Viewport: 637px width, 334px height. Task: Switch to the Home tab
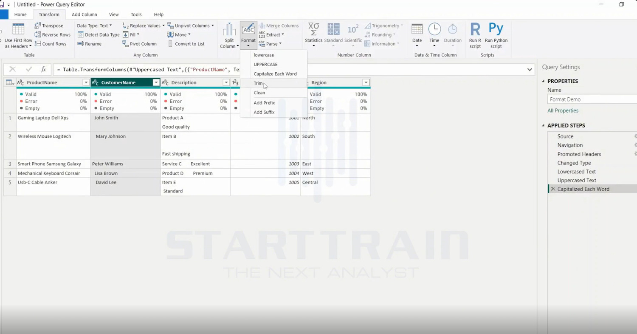pos(20,14)
